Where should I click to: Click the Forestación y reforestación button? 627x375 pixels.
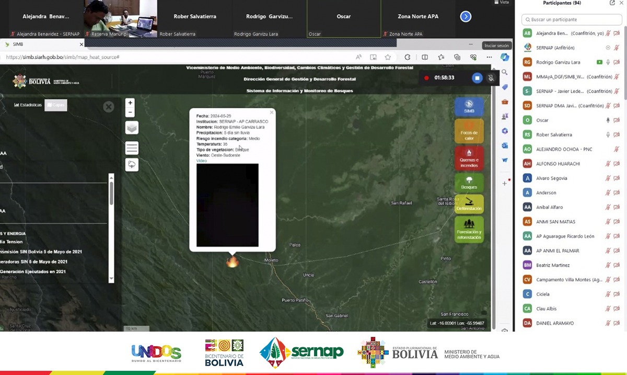pyautogui.click(x=469, y=230)
